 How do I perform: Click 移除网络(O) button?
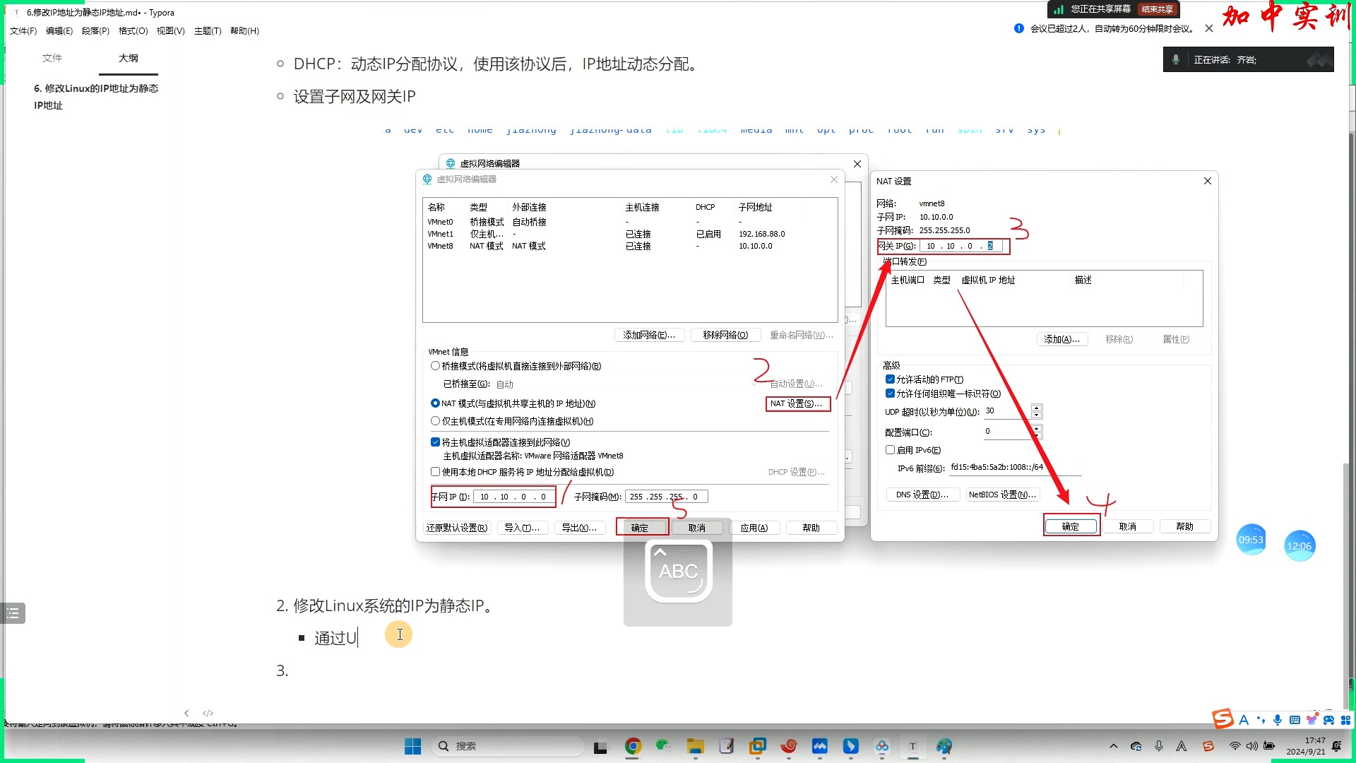pos(725,335)
